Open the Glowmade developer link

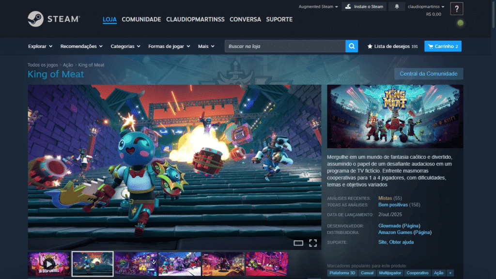pos(389,226)
